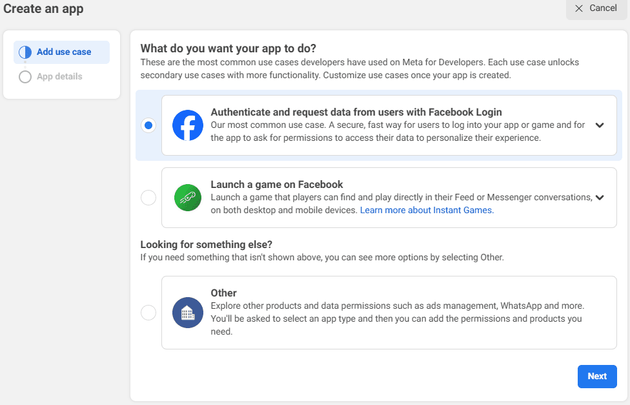Select the Launch a game radio button
The height and width of the screenshot is (405, 630).
148,198
